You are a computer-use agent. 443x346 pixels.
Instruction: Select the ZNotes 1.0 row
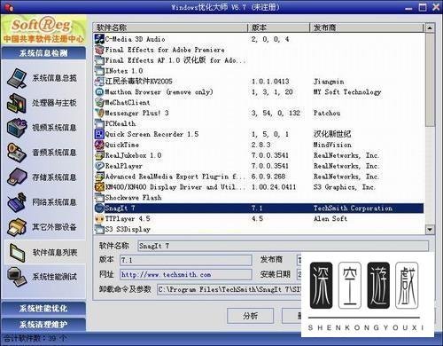click(259, 71)
